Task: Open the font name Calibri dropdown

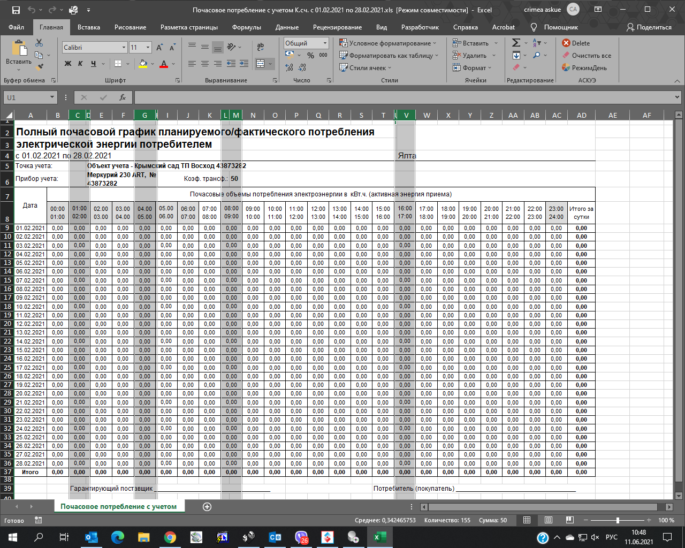Action: tap(124, 48)
